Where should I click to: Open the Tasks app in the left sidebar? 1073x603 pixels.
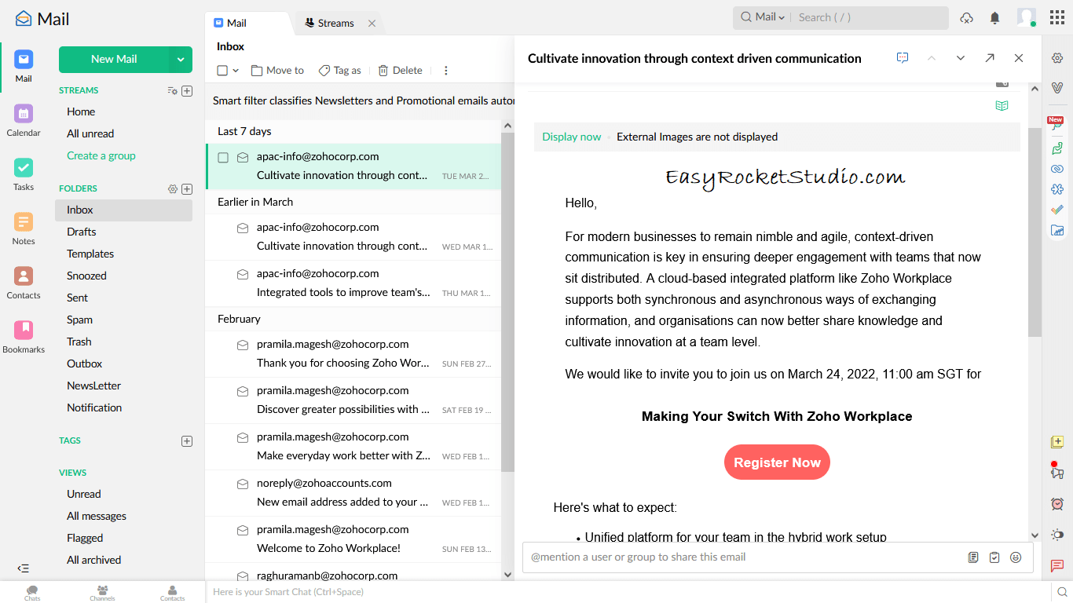tap(24, 175)
